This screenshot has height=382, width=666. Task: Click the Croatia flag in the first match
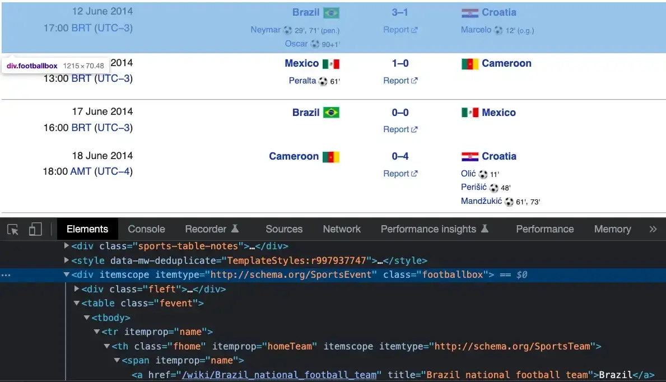pyautogui.click(x=469, y=13)
